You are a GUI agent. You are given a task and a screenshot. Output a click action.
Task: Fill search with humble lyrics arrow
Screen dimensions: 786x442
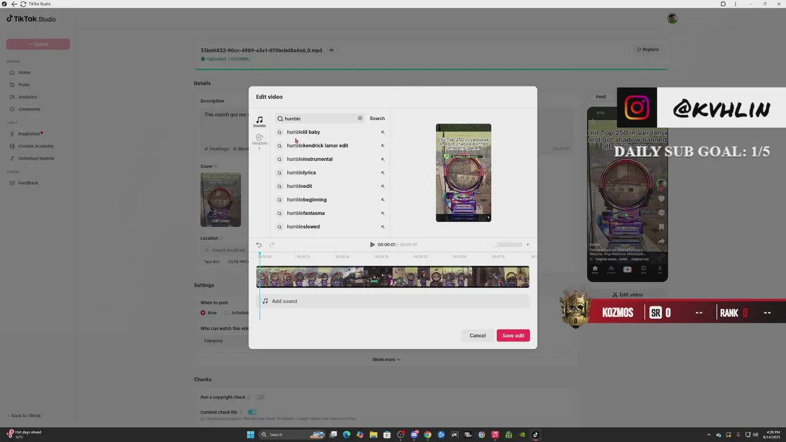point(383,173)
